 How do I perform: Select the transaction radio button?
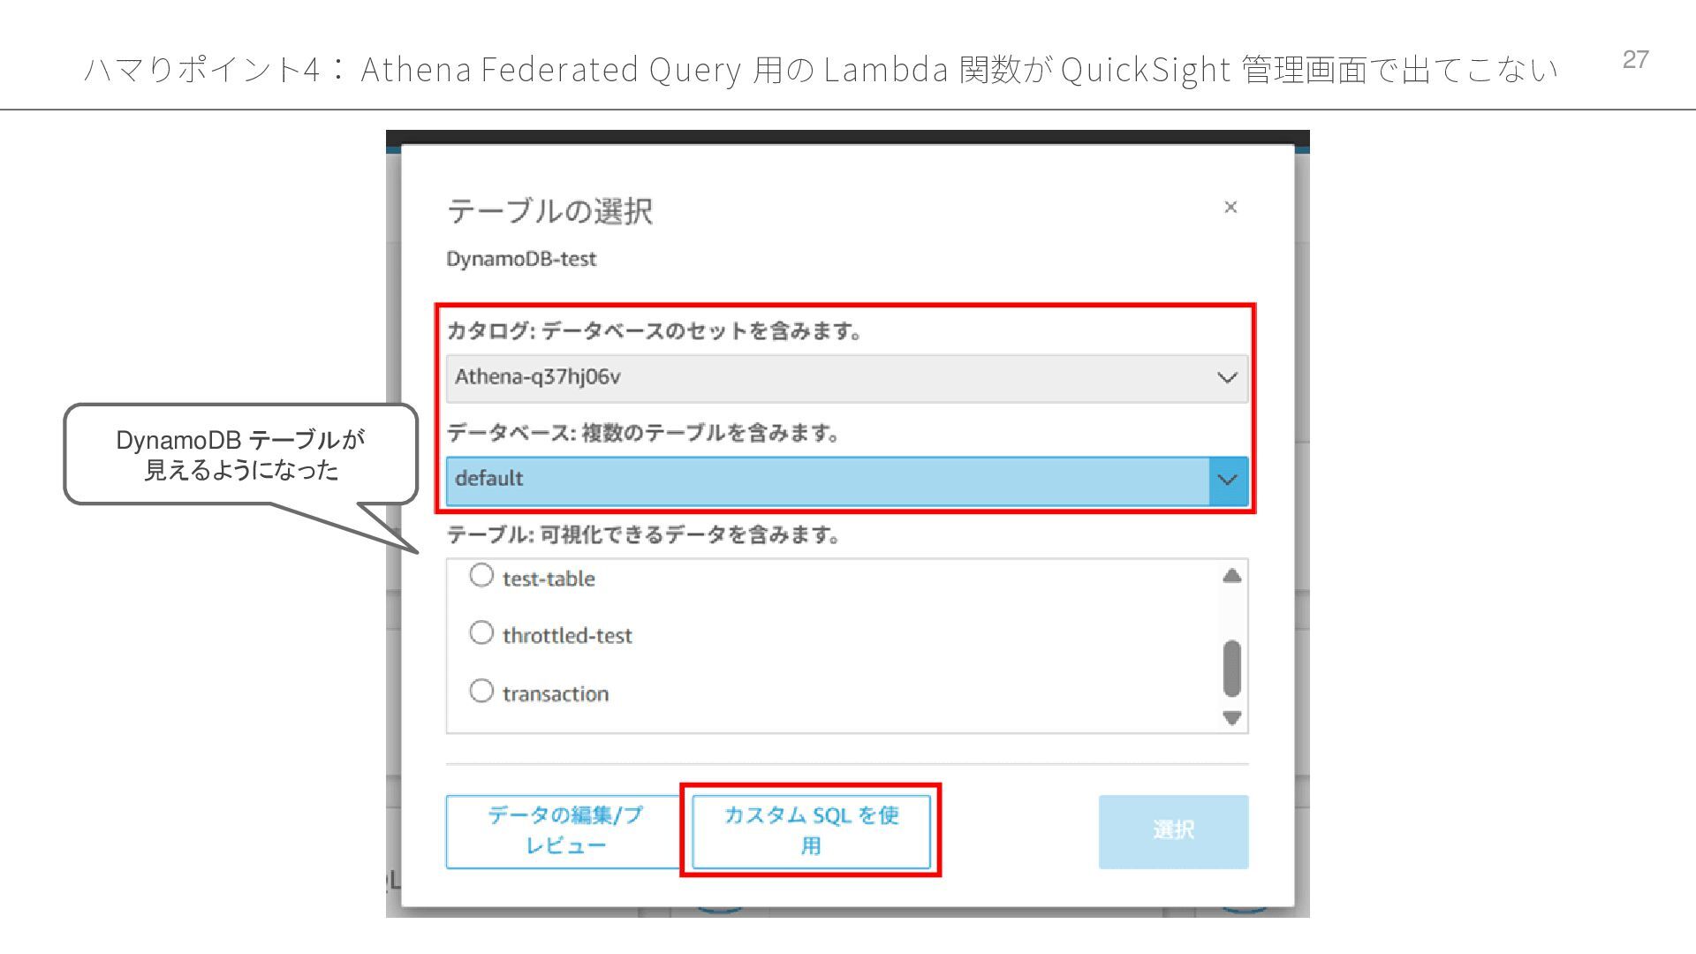(x=481, y=691)
